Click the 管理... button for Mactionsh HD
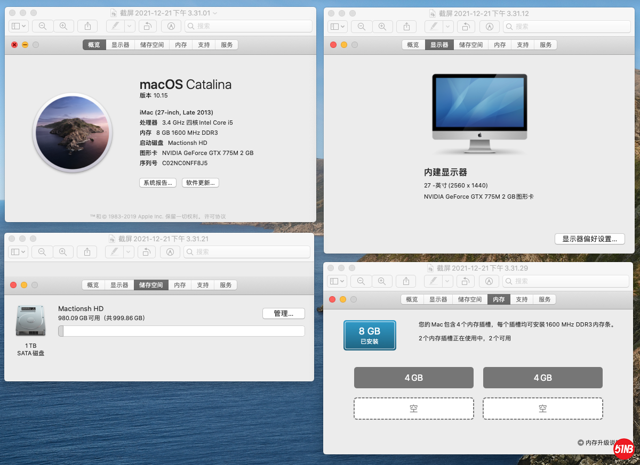The height and width of the screenshot is (465, 640). [283, 314]
